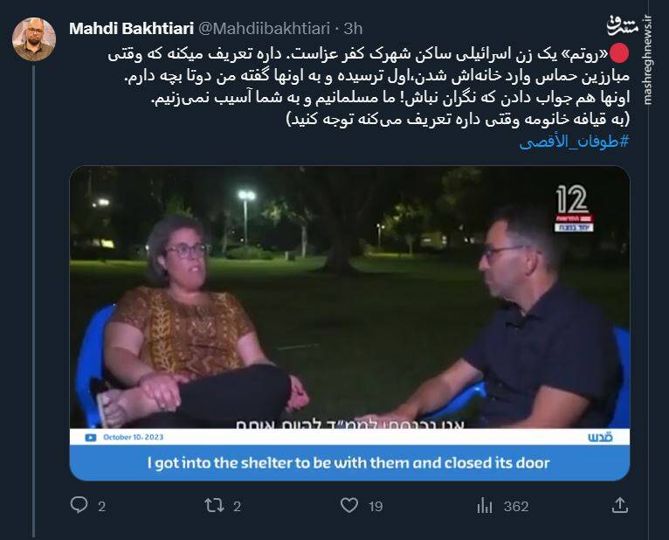The image size is (669, 540).
Task: Open the 3h timestamp link
Action: coord(353,29)
